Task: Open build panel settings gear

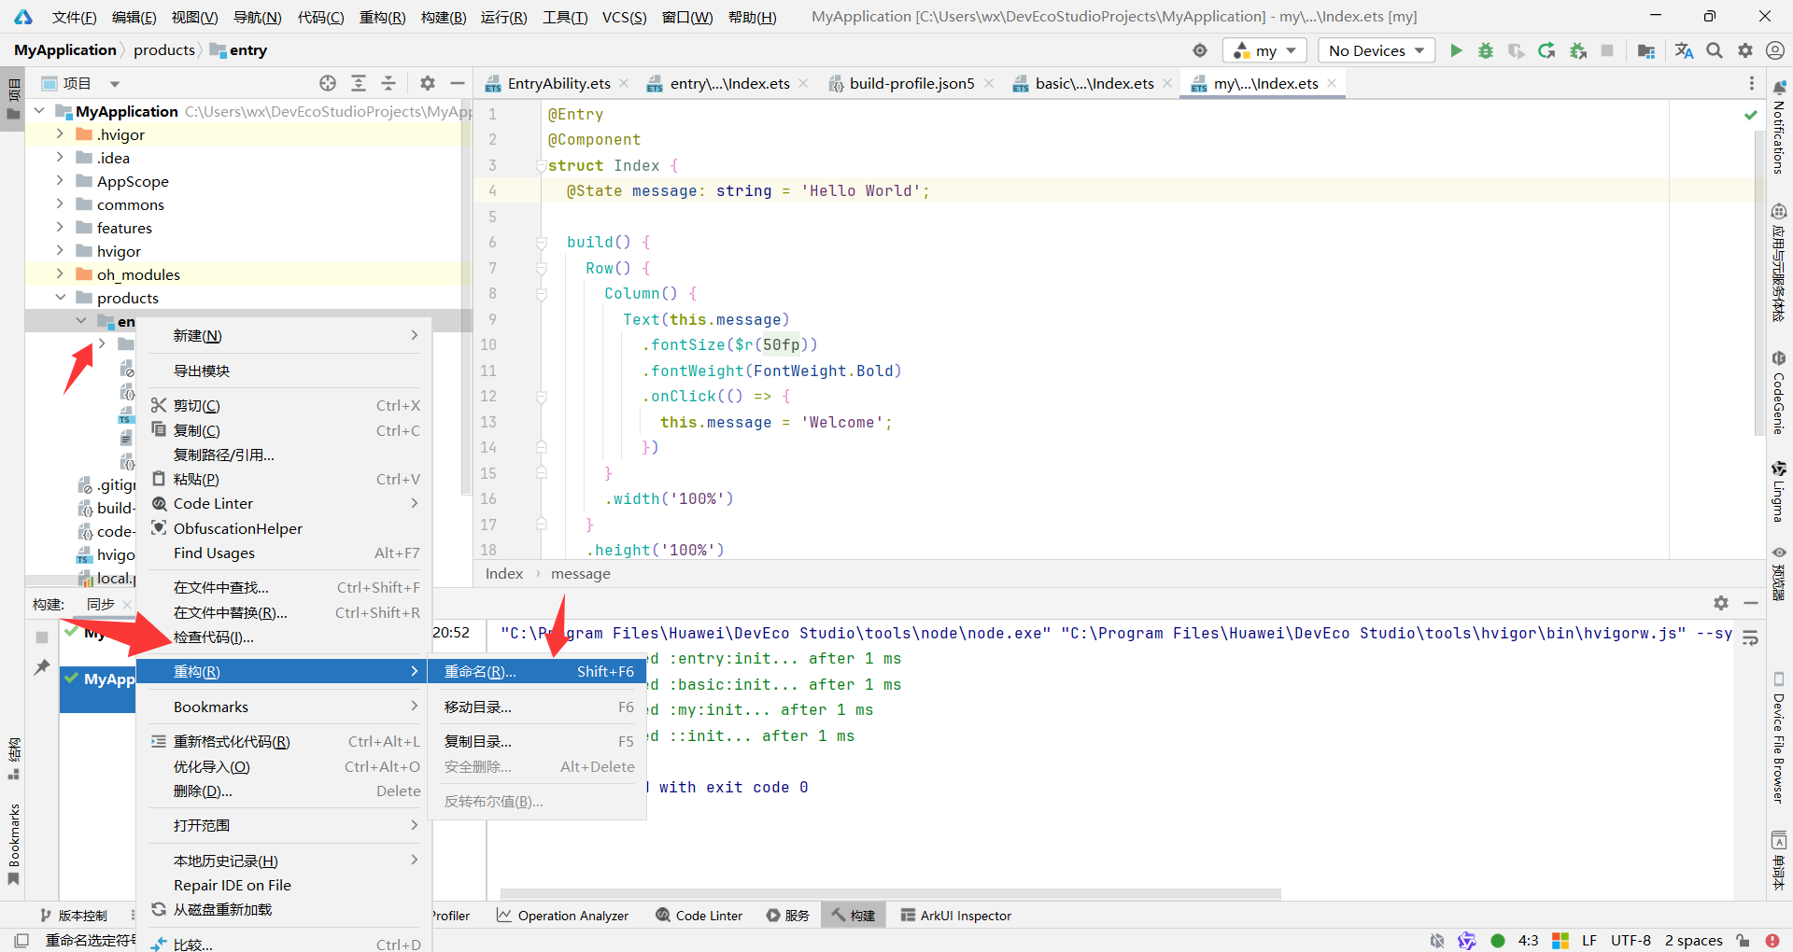Action: tap(1721, 603)
